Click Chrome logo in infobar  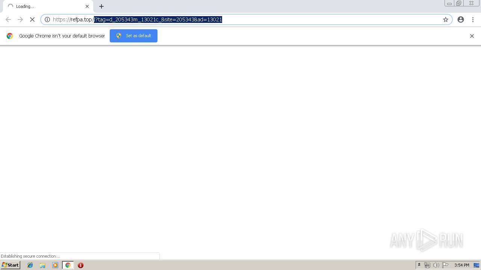10,36
